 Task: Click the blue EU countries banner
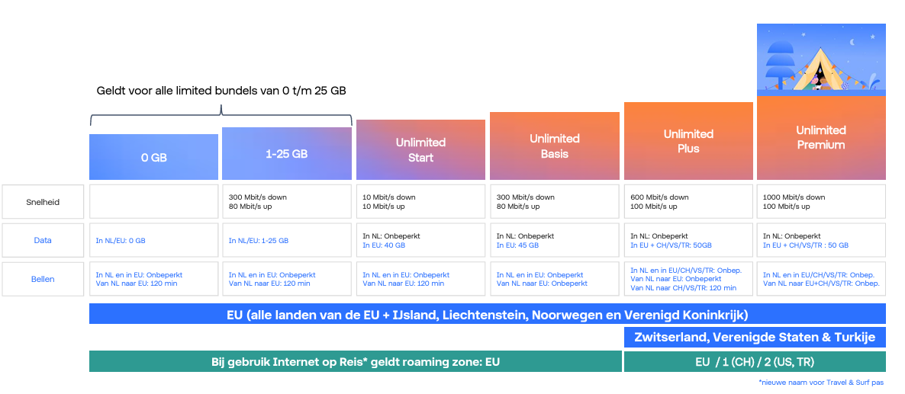coord(487,314)
